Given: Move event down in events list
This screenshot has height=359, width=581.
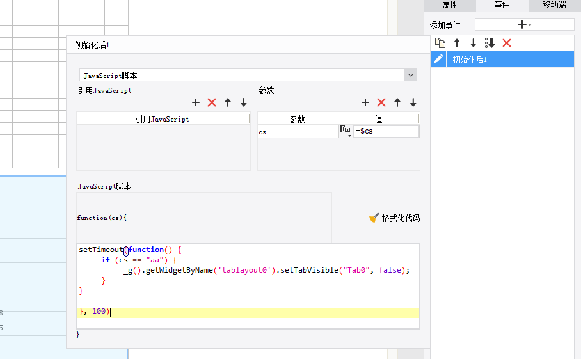Looking at the screenshot, I should pyautogui.click(x=473, y=43).
